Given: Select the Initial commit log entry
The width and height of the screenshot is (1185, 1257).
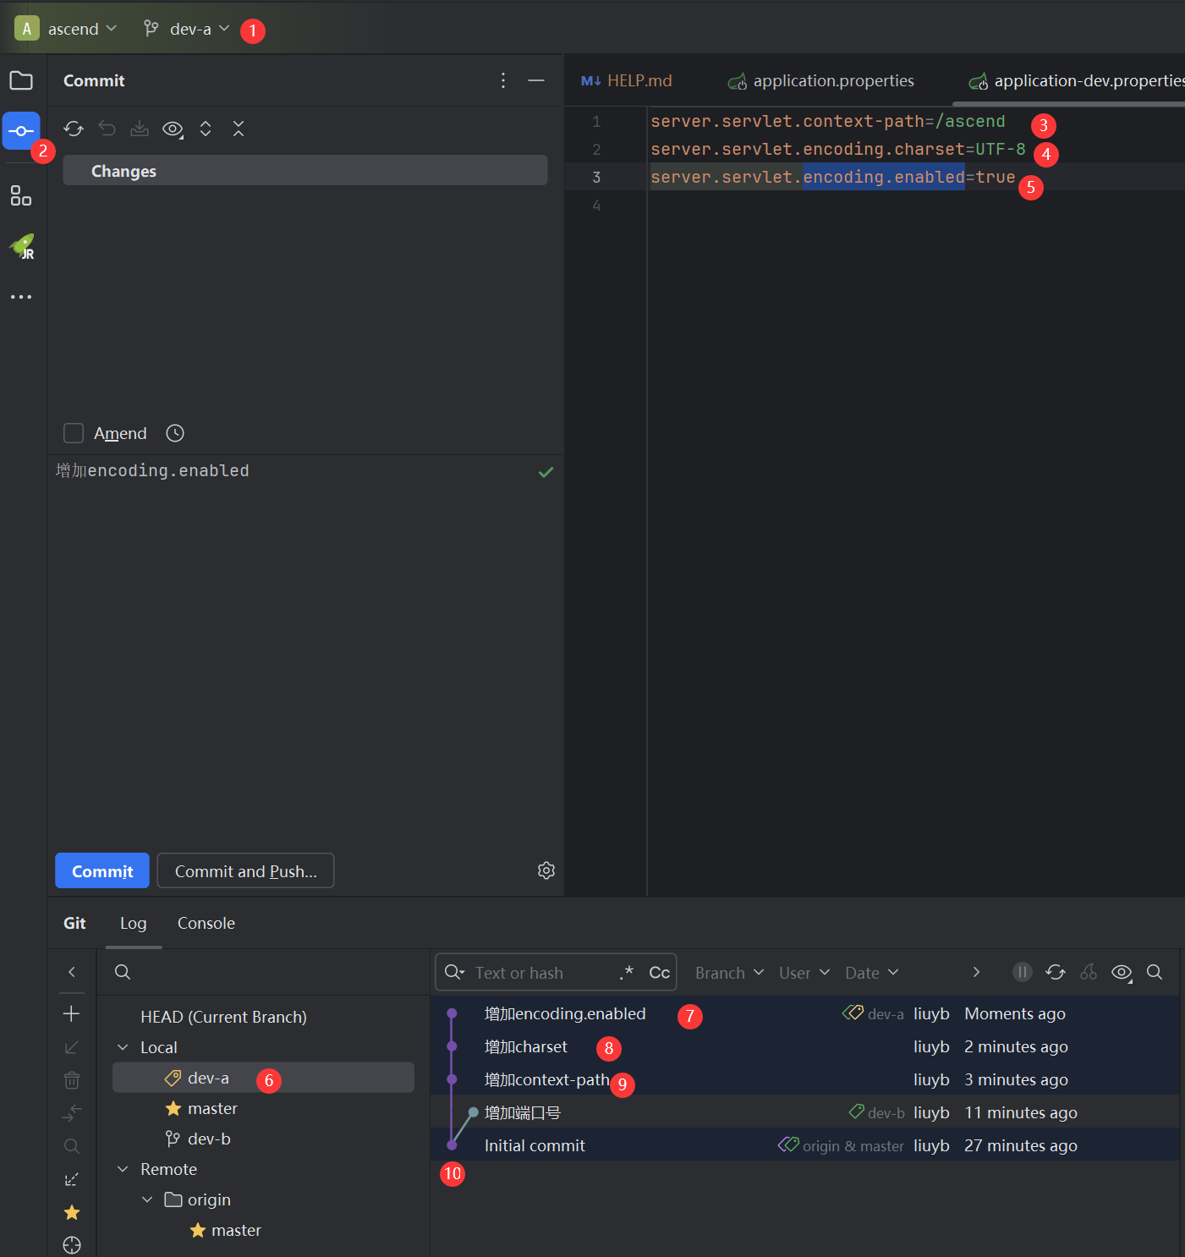Looking at the screenshot, I should [535, 1145].
